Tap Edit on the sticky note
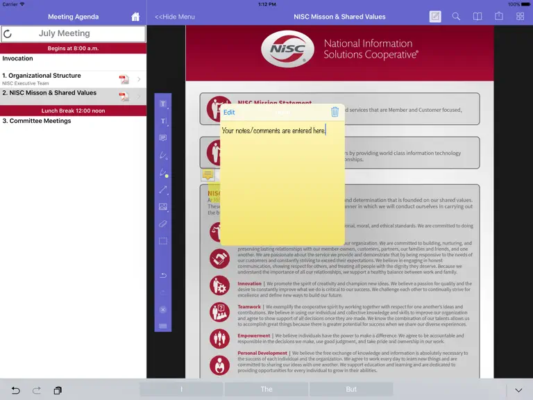This screenshot has height=400, width=533. [x=229, y=112]
